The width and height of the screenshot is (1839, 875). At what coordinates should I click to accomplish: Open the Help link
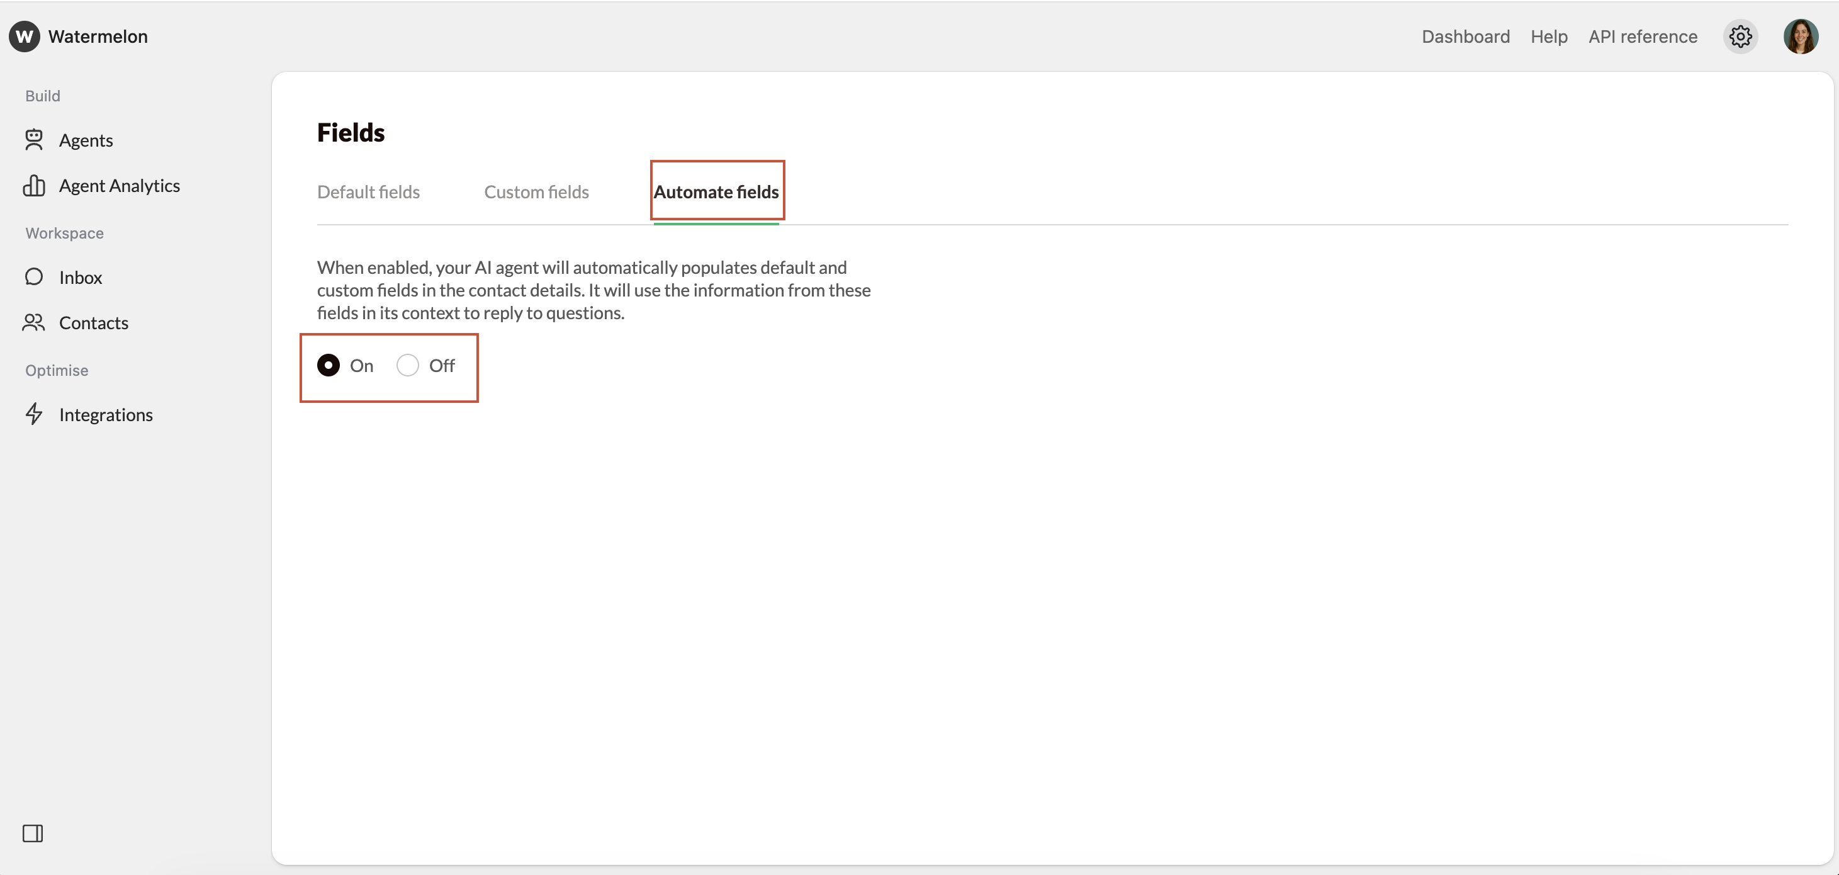point(1549,37)
